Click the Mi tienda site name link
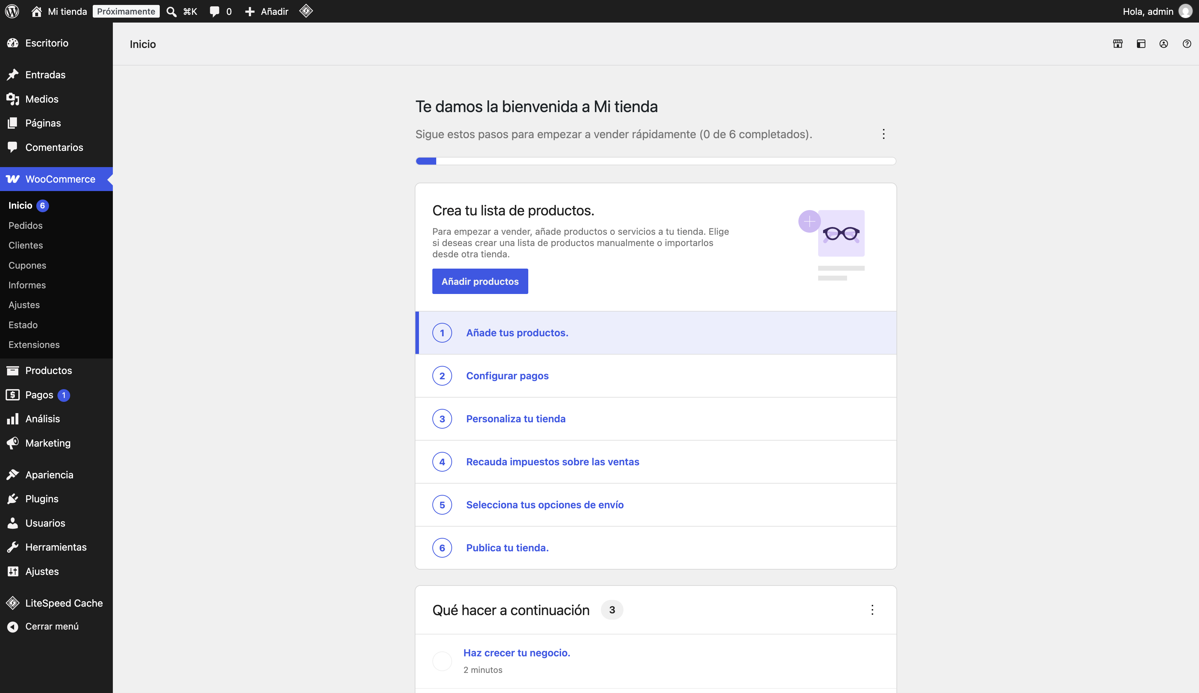The height and width of the screenshot is (693, 1199). click(67, 11)
